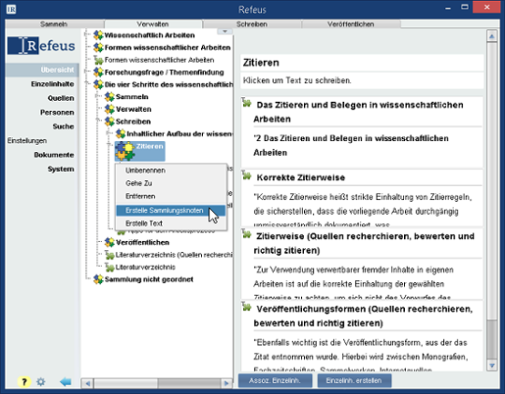Switch to the Verwalten tab
This screenshot has height=394, width=505.
click(x=153, y=24)
